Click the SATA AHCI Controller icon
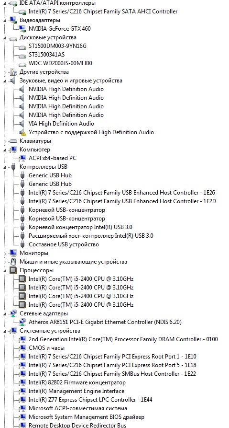The width and height of the screenshot is (229, 428). (x=22, y=12)
